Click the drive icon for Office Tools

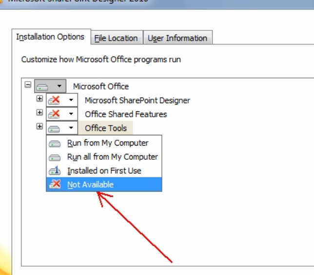pos(54,129)
